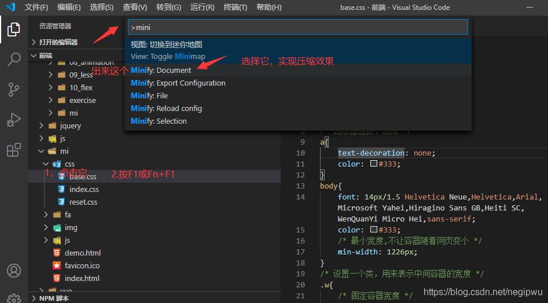Open the 终端(T) menu
This screenshot has height=303, width=548.
pos(235,8)
